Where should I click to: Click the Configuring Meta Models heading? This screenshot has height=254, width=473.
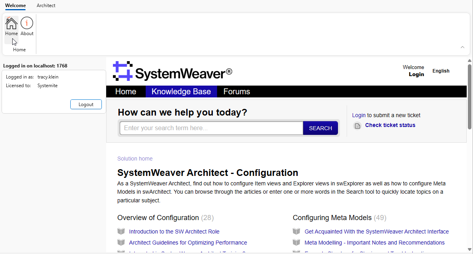332,218
